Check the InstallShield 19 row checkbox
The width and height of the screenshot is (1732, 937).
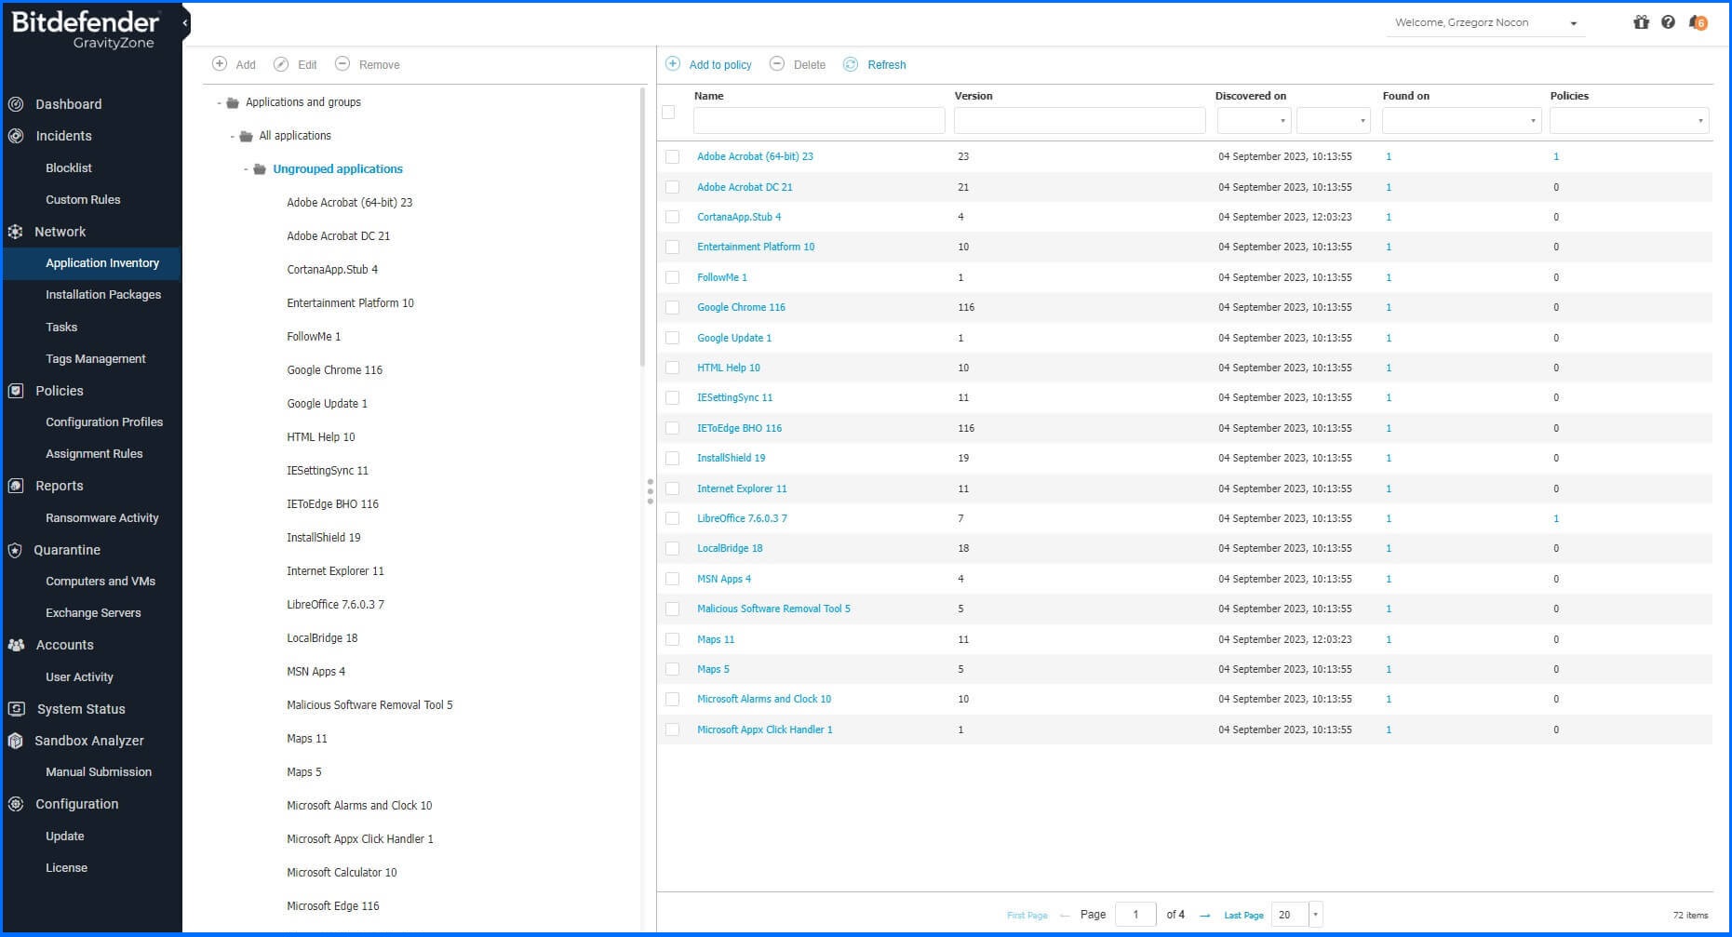tap(673, 459)
